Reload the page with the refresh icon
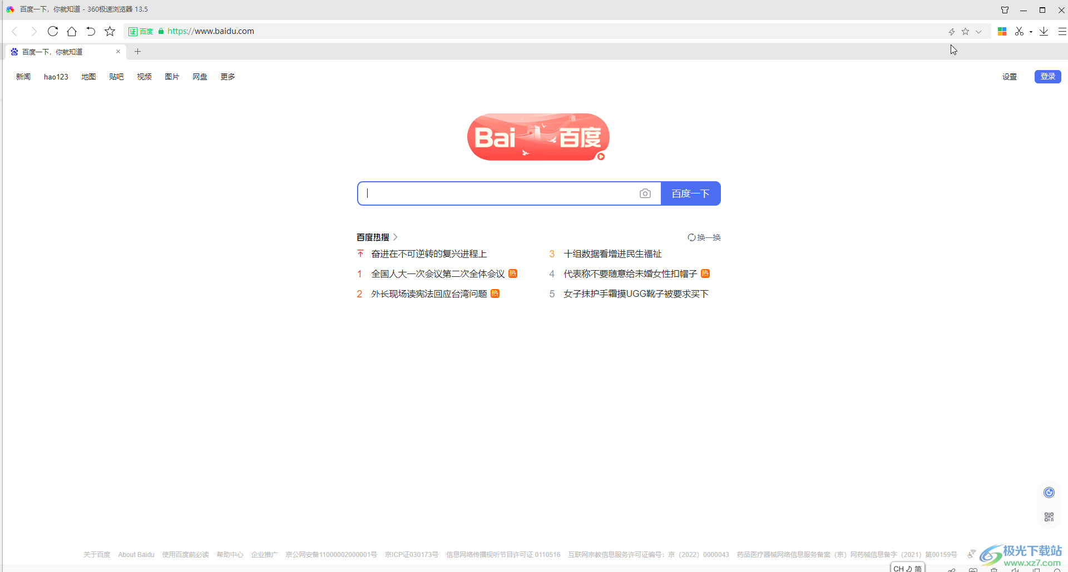 (53, 31)
